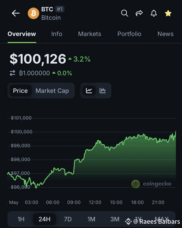
Task: Select the Market Cap chart mode
Action: (52, 91)
